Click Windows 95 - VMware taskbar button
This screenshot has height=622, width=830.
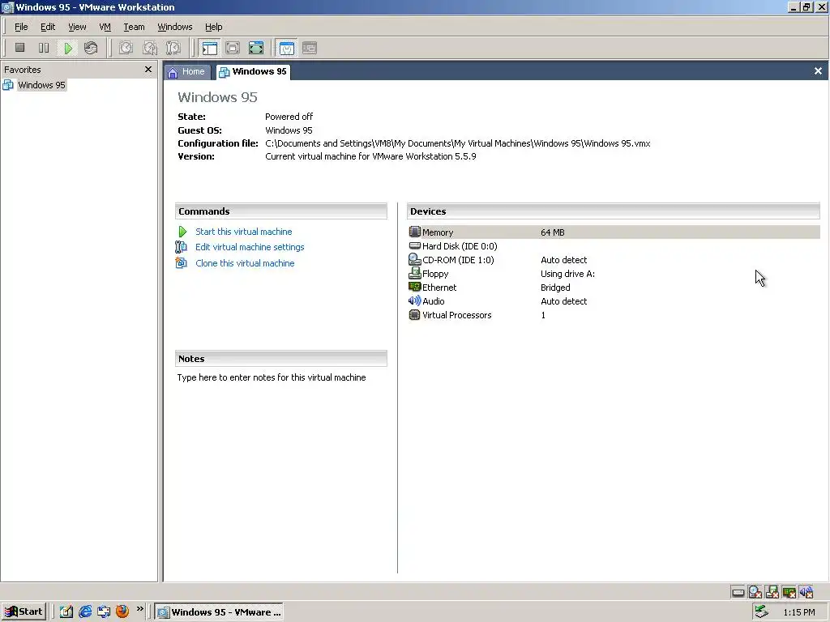click(220, 612)
